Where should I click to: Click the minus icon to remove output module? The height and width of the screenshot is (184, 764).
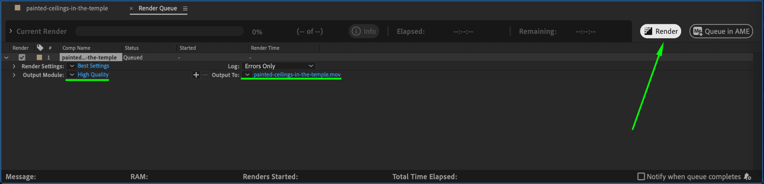[x=205, y=75]
